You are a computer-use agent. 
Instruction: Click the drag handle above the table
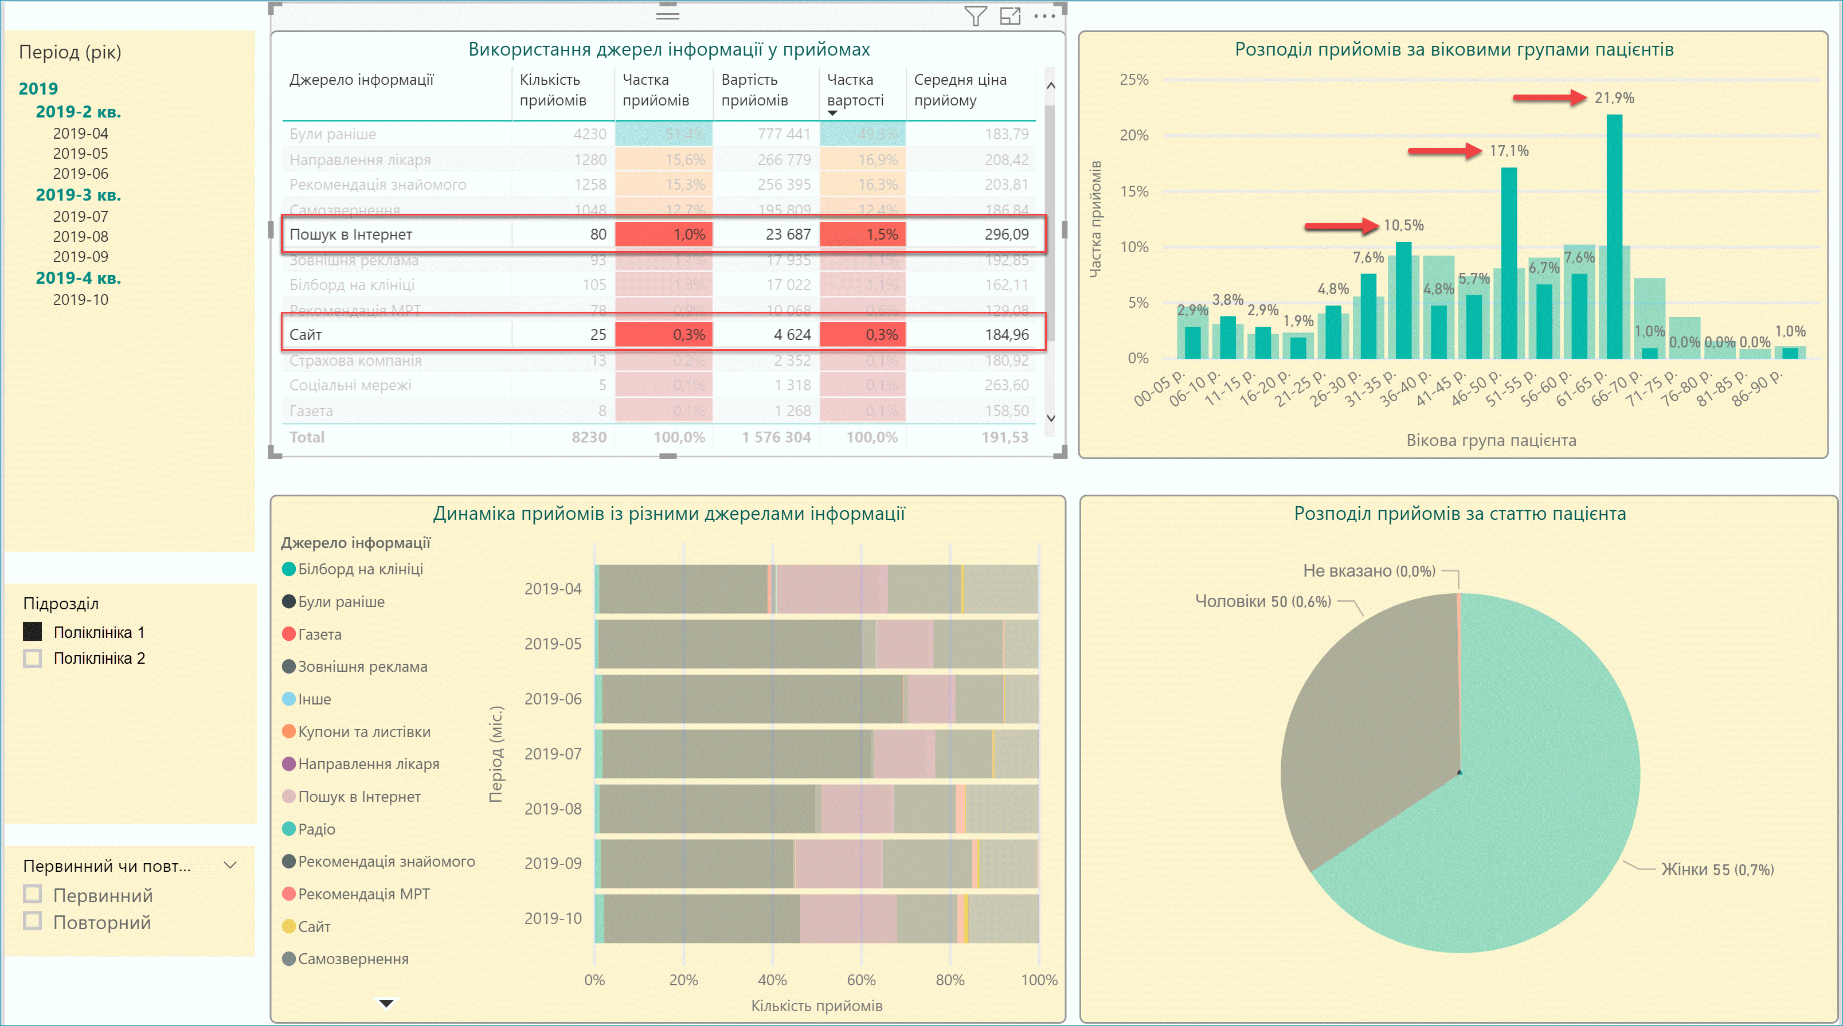pos(667,14)
